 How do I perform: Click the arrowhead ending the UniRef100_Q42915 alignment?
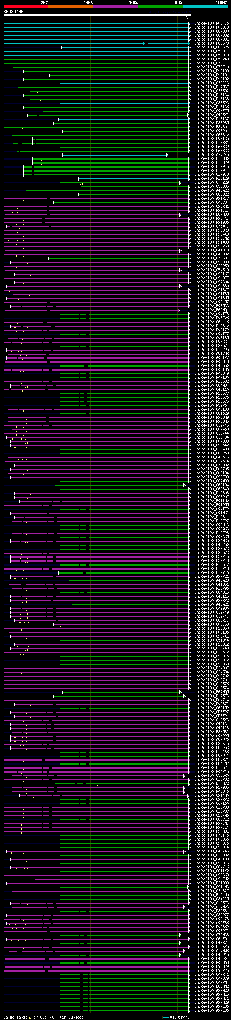[x=180, y=955]
